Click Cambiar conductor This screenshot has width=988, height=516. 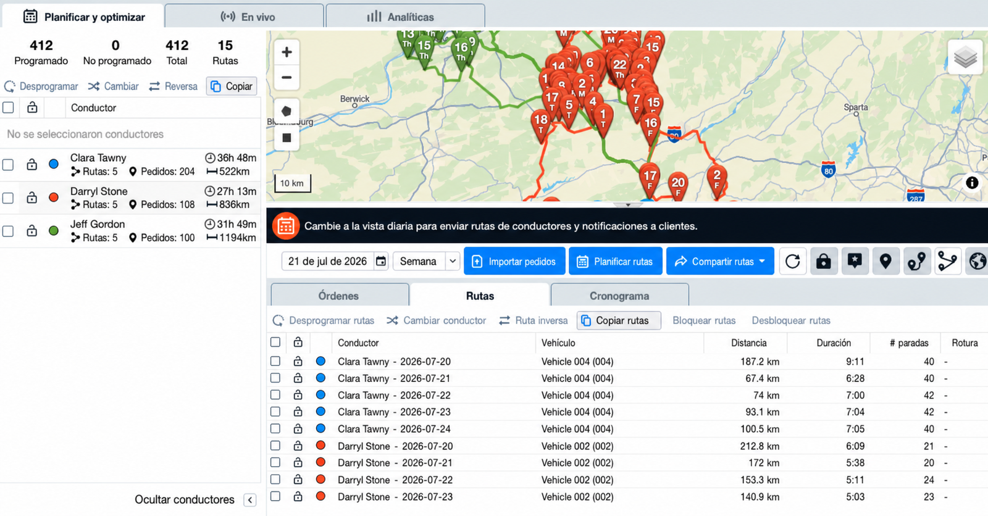coord(437,320)
